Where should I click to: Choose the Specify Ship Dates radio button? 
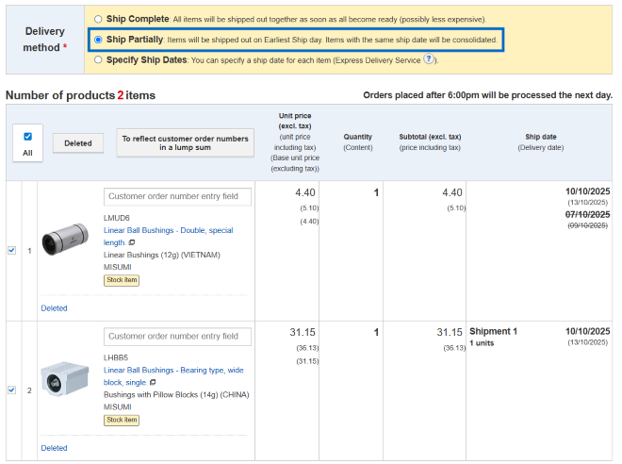point(98,59)
